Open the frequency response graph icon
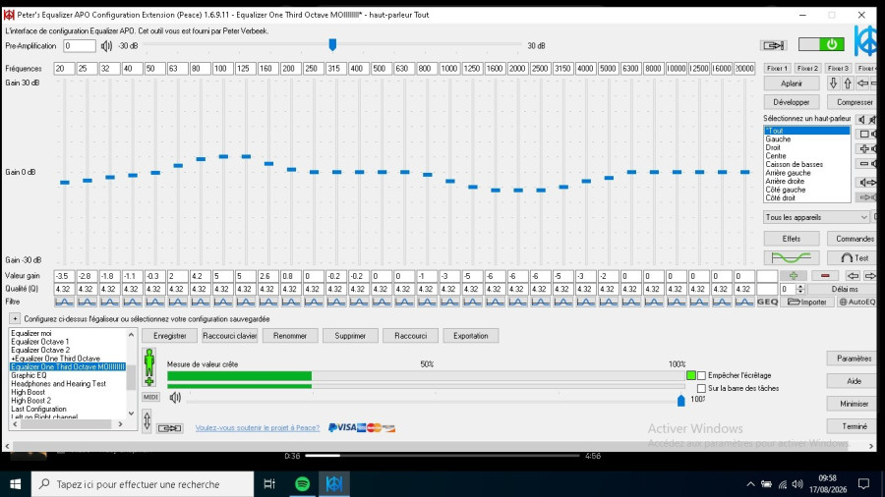The width and height of the screenshot is (885, 497). 791,257
